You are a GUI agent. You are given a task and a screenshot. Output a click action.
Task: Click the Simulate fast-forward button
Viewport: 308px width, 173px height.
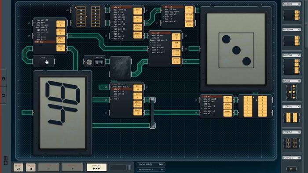click(96, 167)
